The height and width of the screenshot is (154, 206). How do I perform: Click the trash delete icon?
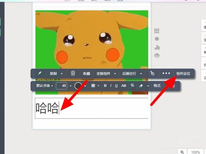click(73, 73)
